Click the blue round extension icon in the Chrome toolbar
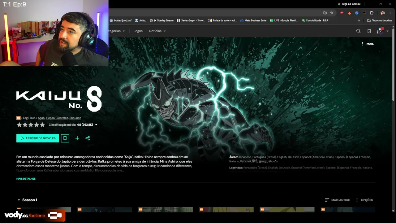396x223 pixels. (357, 13)
